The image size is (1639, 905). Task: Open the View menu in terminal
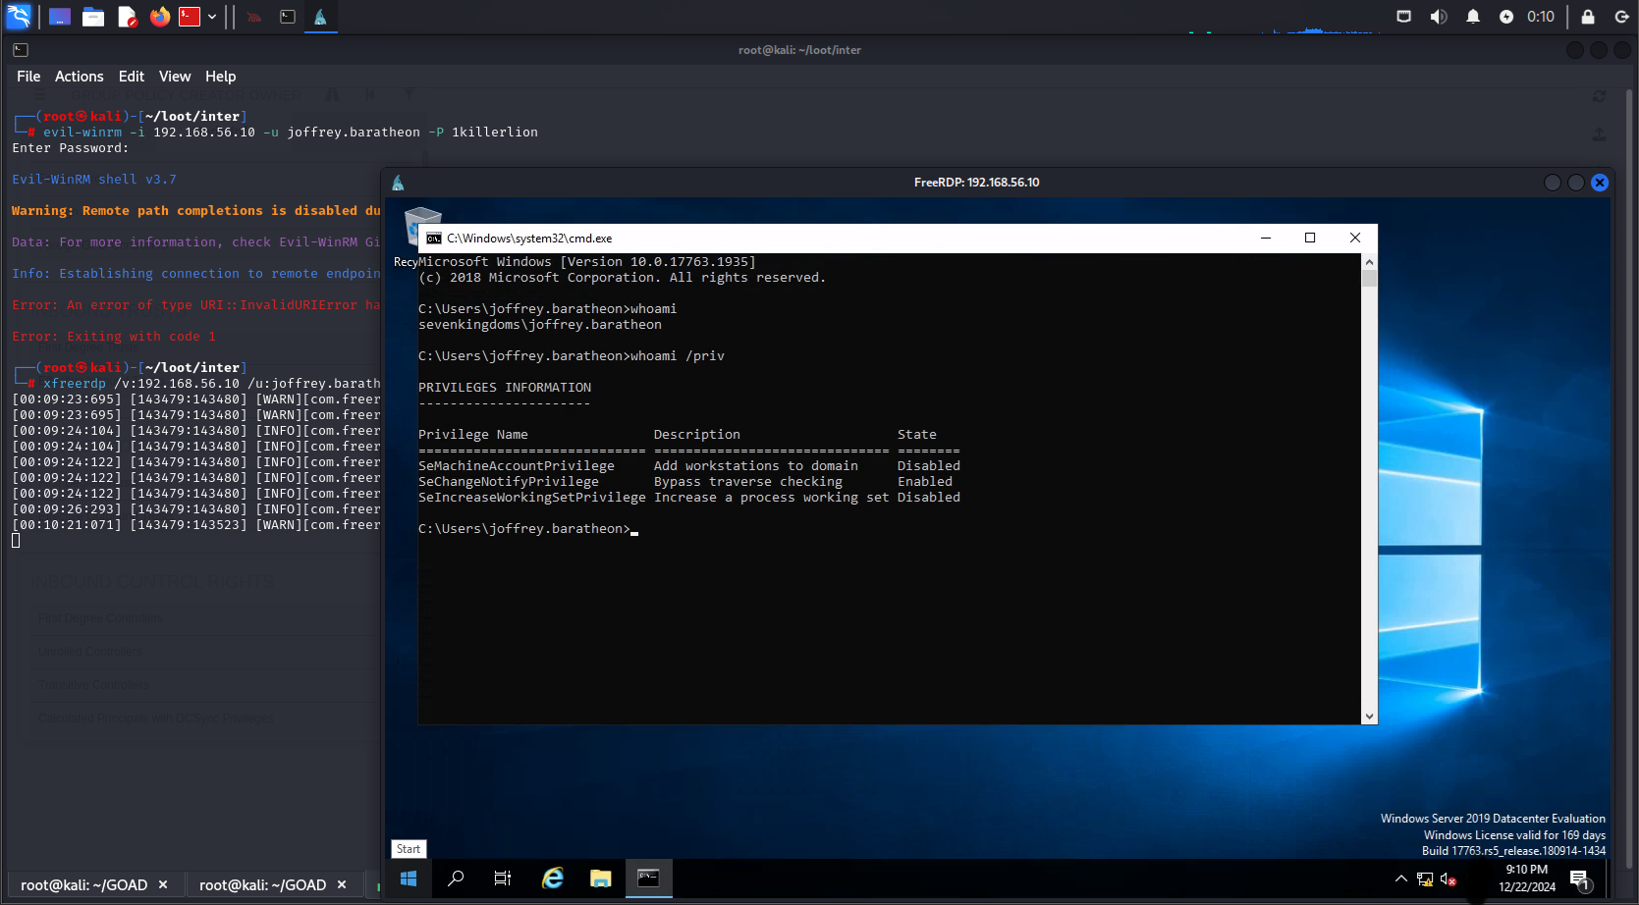point(175,77)
